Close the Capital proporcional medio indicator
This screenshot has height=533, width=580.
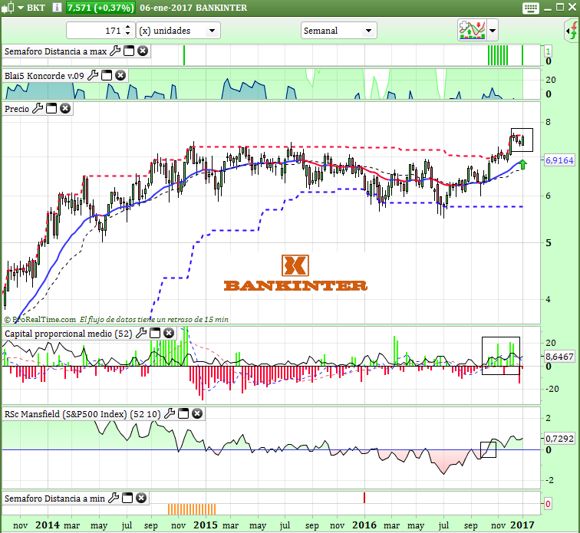coord(169,334)
